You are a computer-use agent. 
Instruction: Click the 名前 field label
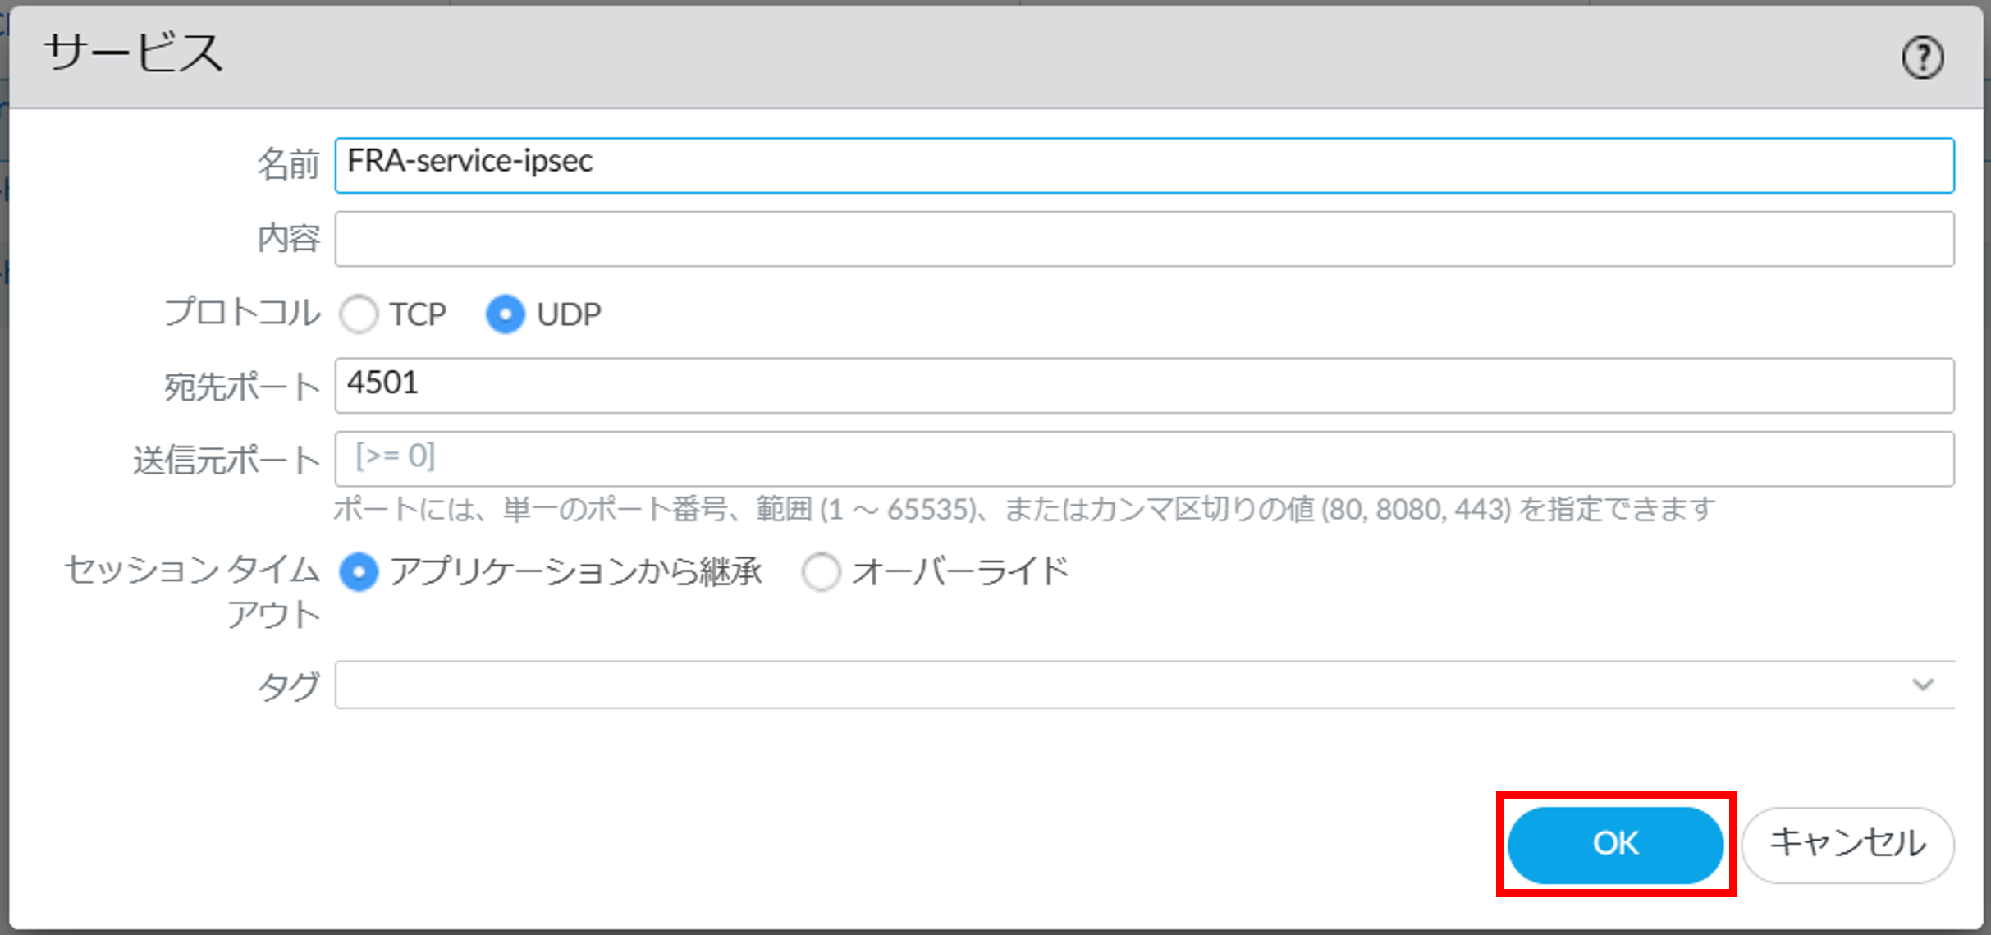tap(288, 164)
